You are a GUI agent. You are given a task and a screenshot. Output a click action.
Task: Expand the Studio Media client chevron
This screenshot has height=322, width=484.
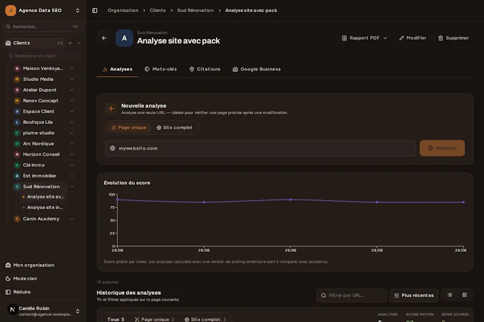[72, 79]
